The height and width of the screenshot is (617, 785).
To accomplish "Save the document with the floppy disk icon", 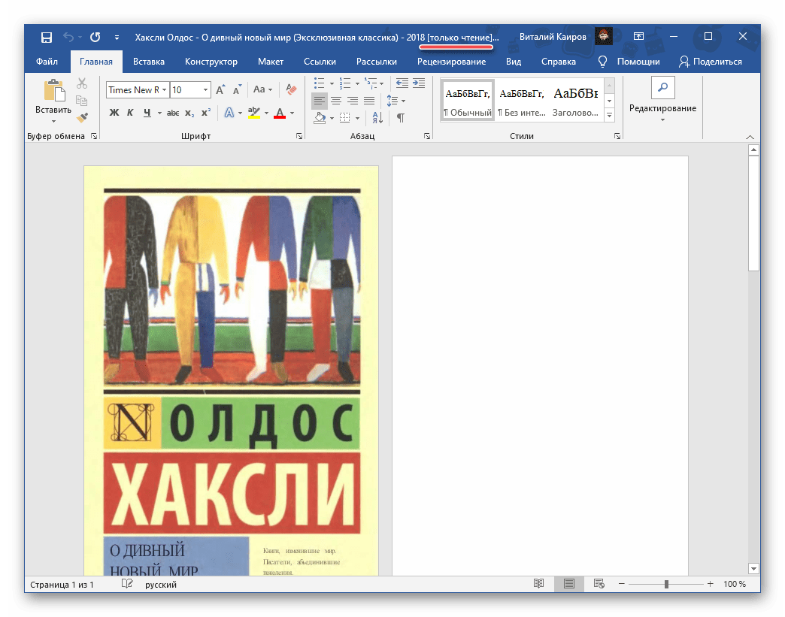I will [x=47, y=37].
